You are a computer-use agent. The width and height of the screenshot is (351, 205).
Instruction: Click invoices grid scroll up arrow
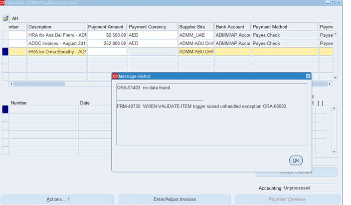coord(334,108)
